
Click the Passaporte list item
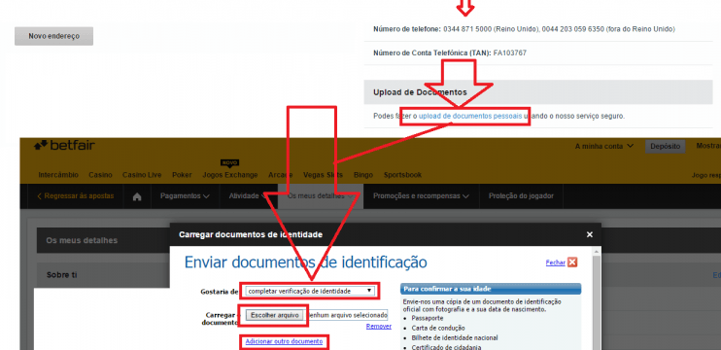pyautogui.click(x=428, y=318)
